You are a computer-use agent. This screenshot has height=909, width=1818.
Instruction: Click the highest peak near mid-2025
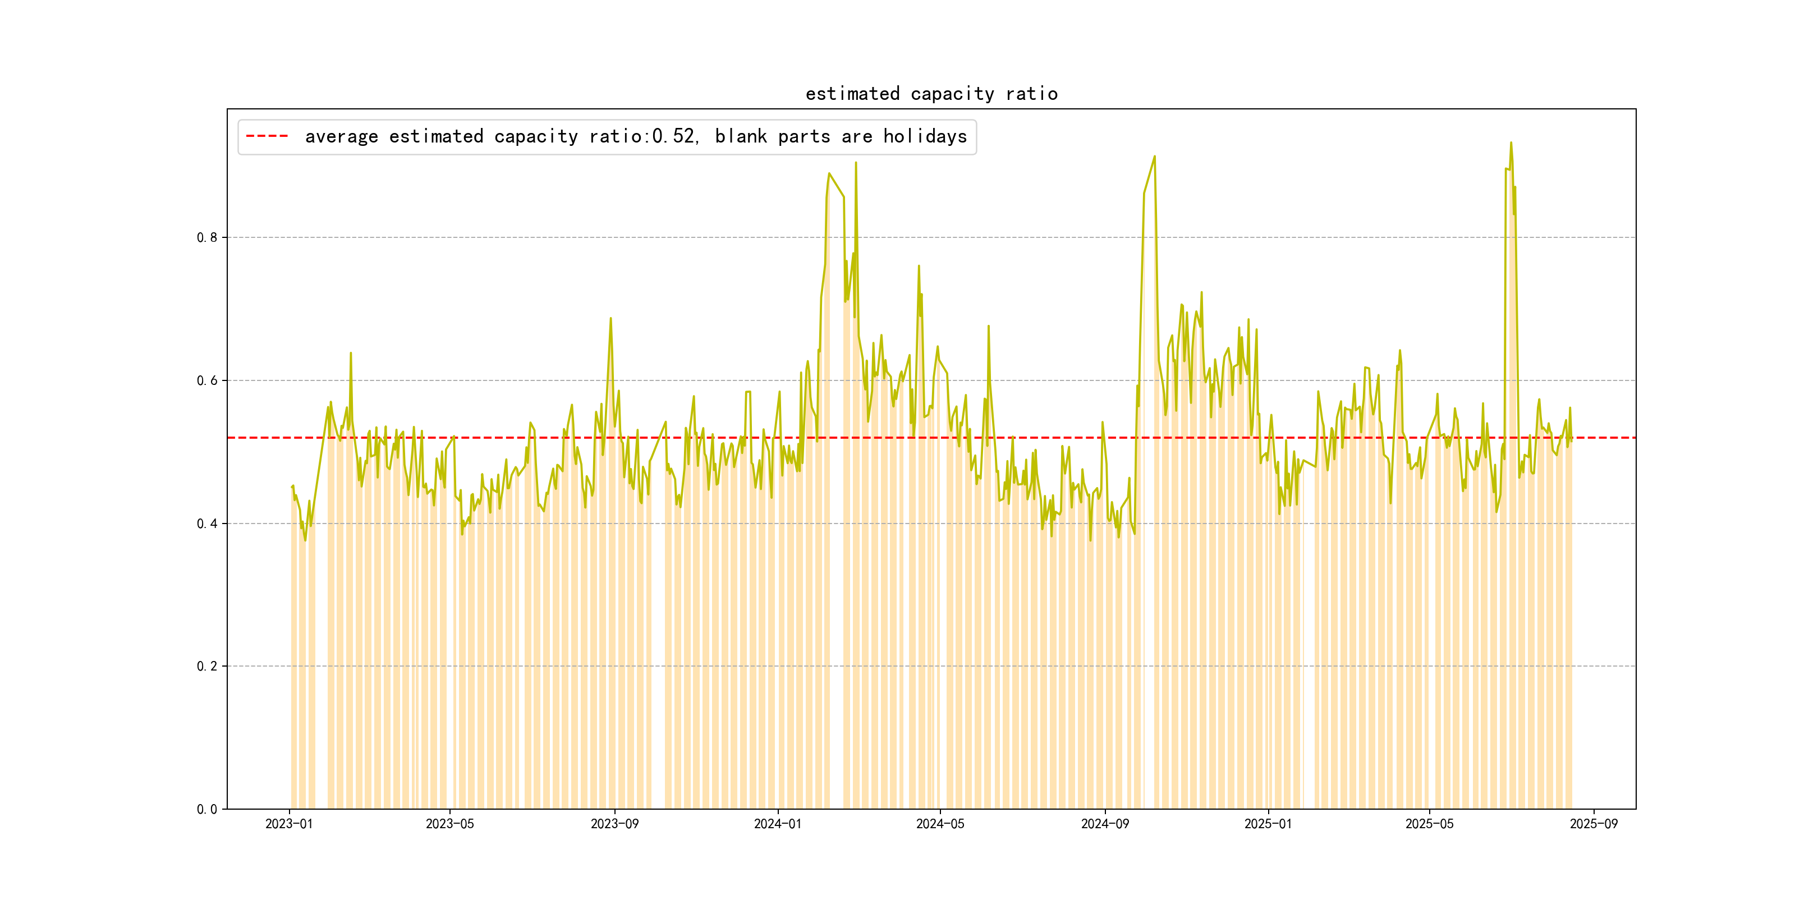click(1511, 143)
